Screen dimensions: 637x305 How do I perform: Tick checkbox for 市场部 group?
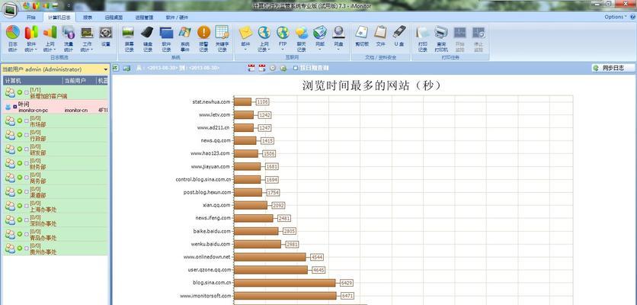(x=27, y=120)
